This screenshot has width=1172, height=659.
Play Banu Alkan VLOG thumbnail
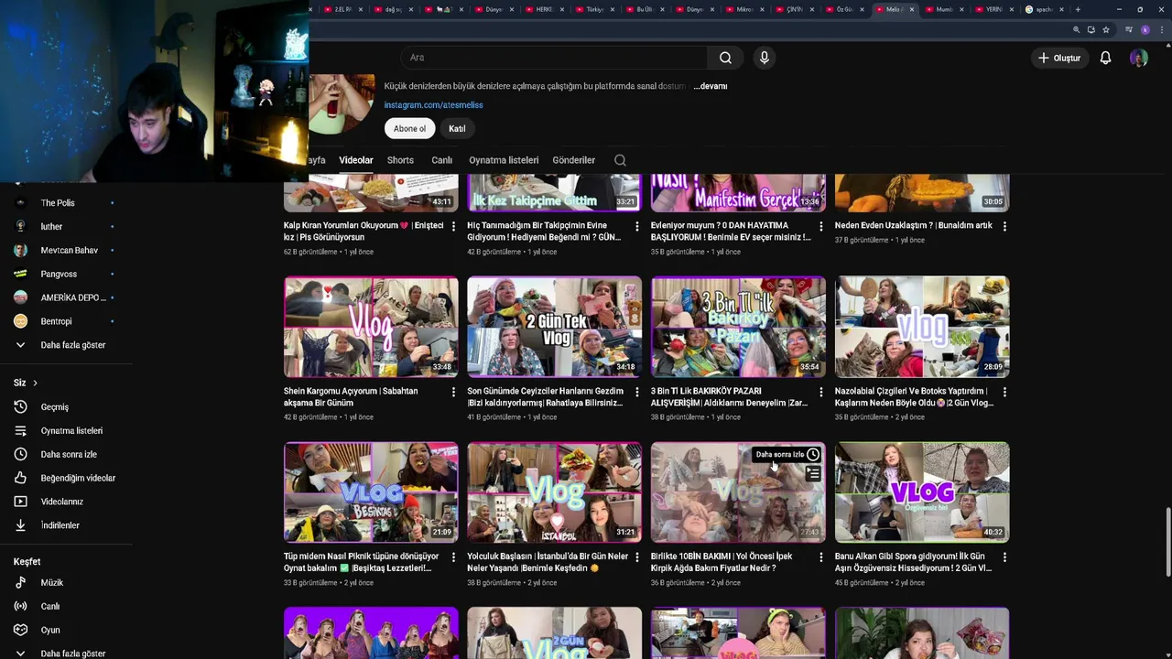point(922,492)
